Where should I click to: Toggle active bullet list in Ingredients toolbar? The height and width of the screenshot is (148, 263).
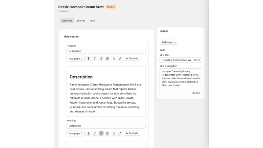click(x=101, y=134)
